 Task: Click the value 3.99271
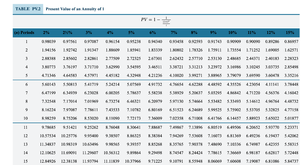(195, 75)
